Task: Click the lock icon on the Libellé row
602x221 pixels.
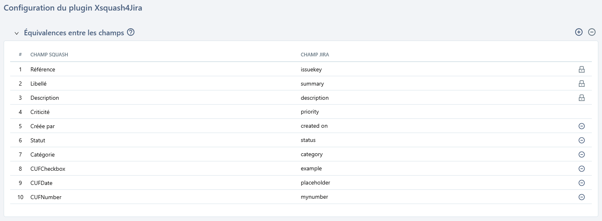Action: tap(581, 84)
